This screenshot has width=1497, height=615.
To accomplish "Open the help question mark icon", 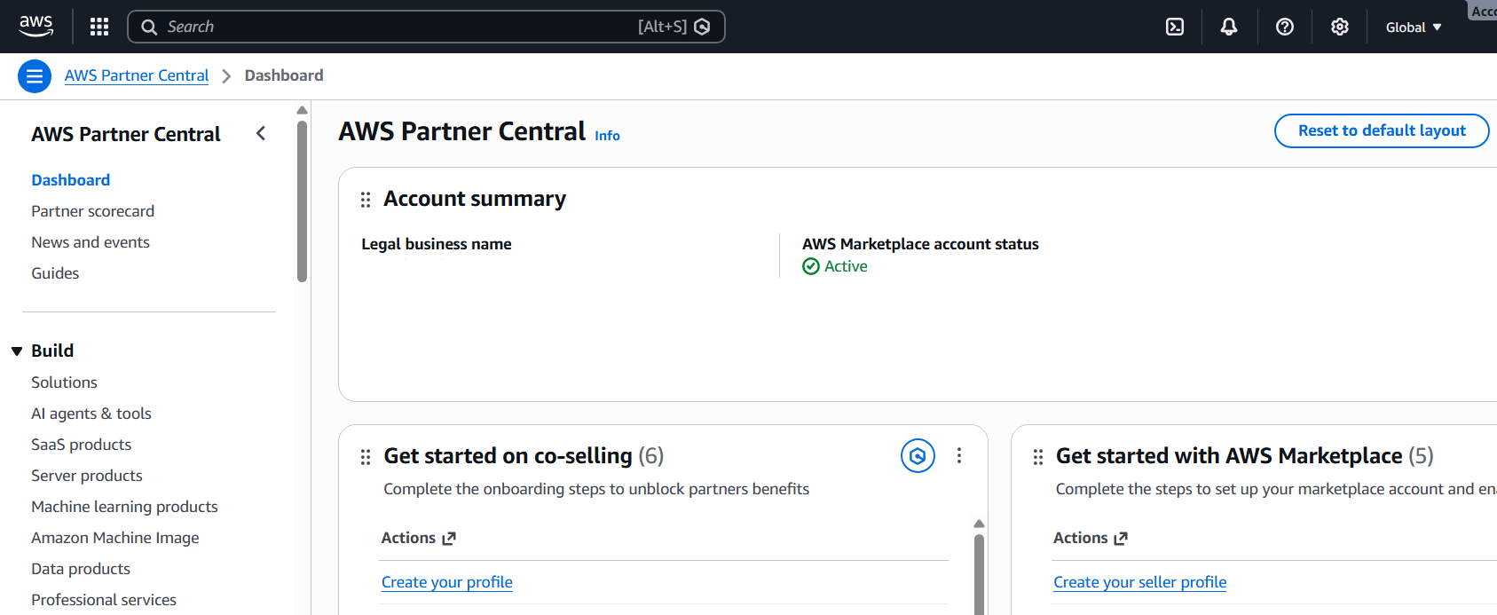I will click(x=1284, y=27).
